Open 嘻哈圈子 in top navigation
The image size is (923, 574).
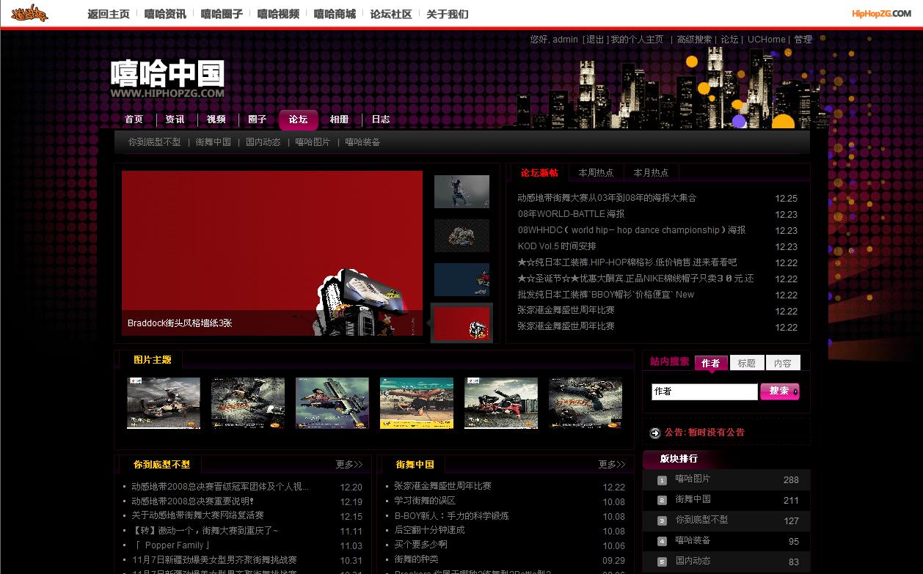pyautogui.click(x=222, y=14)
